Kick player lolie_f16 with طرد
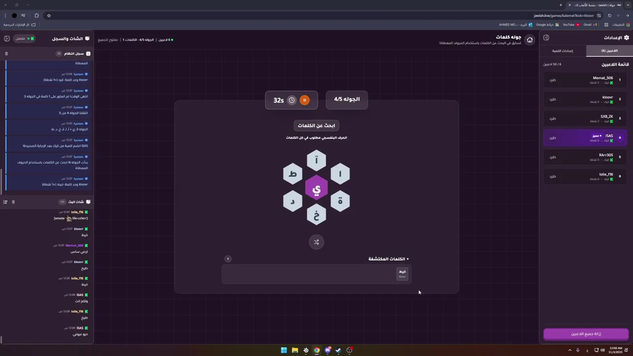 tap(552, 176)
